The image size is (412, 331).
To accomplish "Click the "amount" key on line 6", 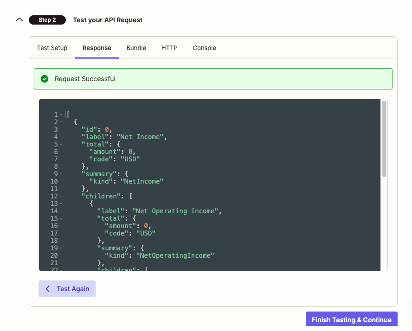I will 105,152.
